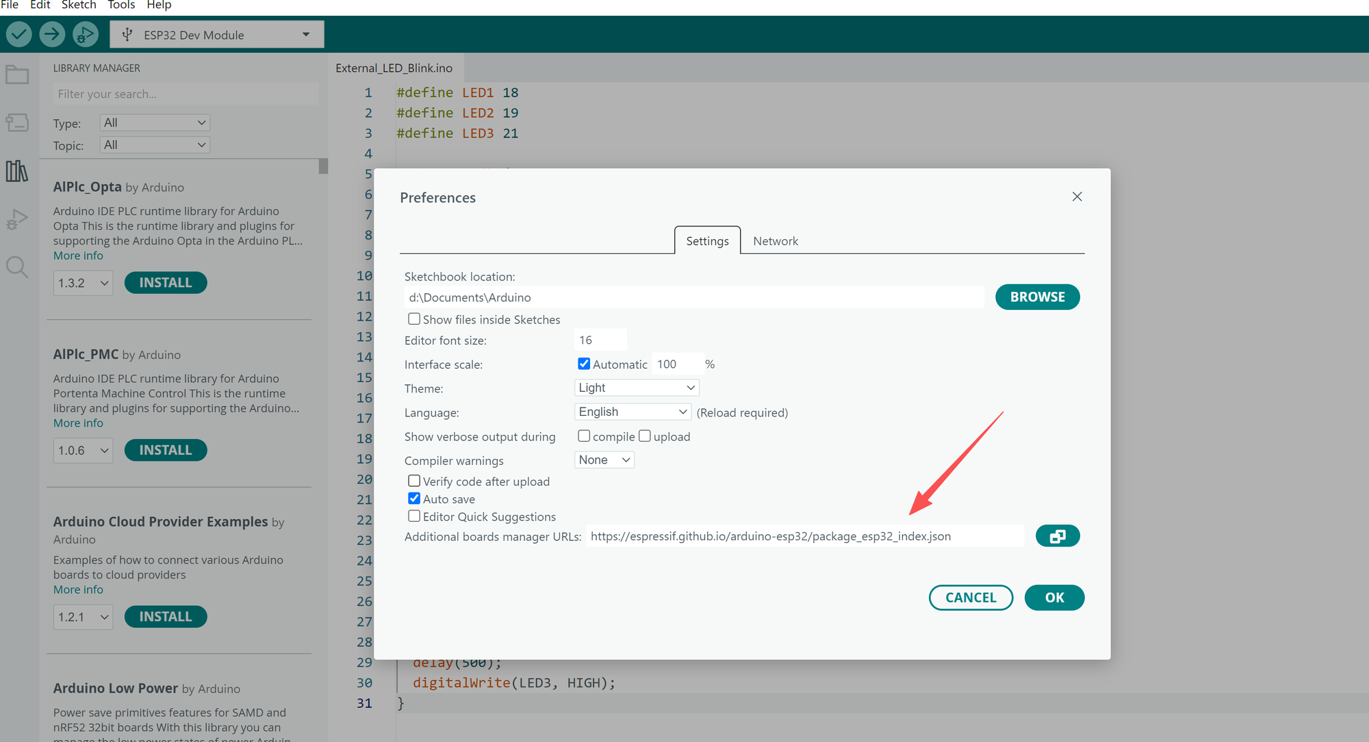Open the Sketch menu
Viewport: 1369px width, 742px height.
(79, 5)
